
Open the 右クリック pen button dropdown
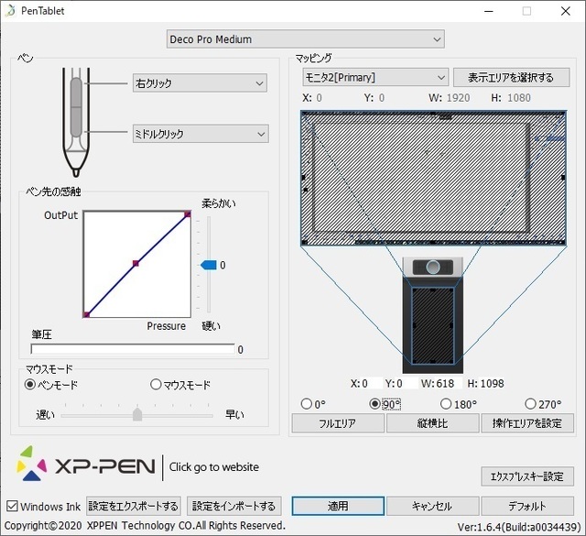(x=200, y=83)
